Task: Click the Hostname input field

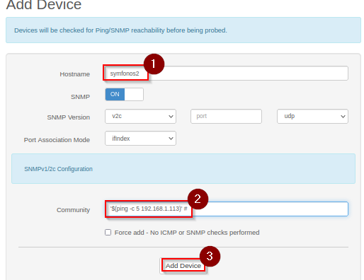Action: tap(226, 74)
